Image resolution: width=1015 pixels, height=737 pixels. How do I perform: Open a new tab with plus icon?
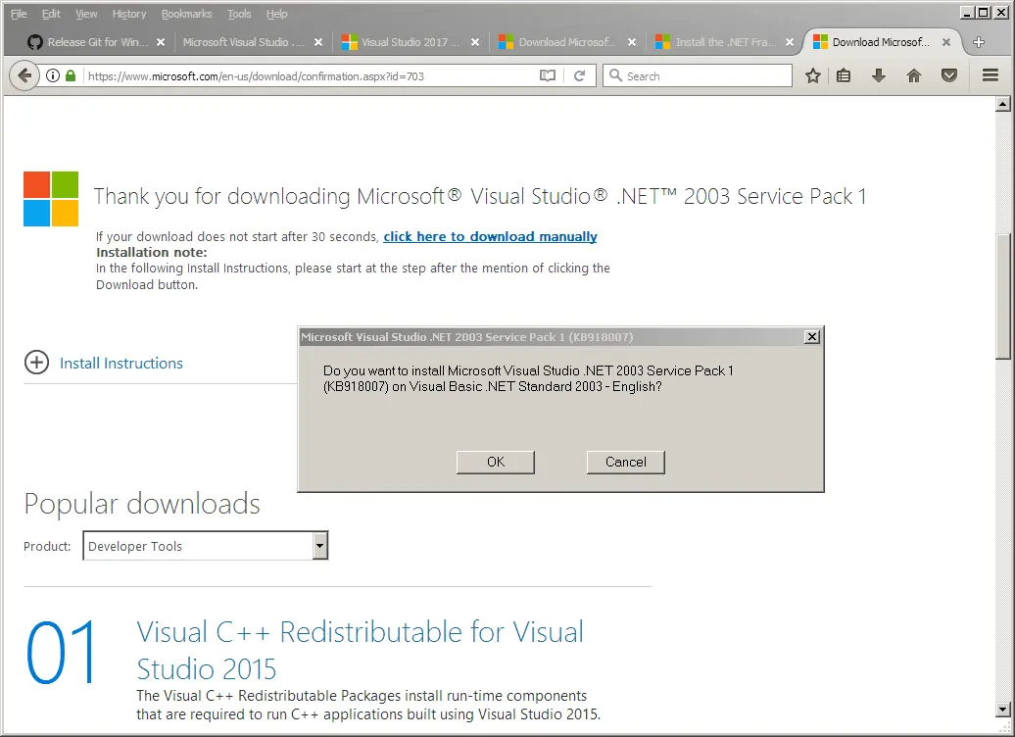click(x=979, y=42)
